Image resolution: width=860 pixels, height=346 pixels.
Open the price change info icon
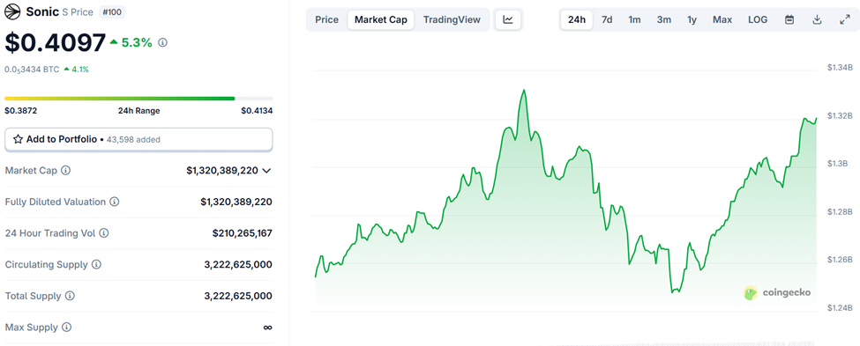pos(162,42)
